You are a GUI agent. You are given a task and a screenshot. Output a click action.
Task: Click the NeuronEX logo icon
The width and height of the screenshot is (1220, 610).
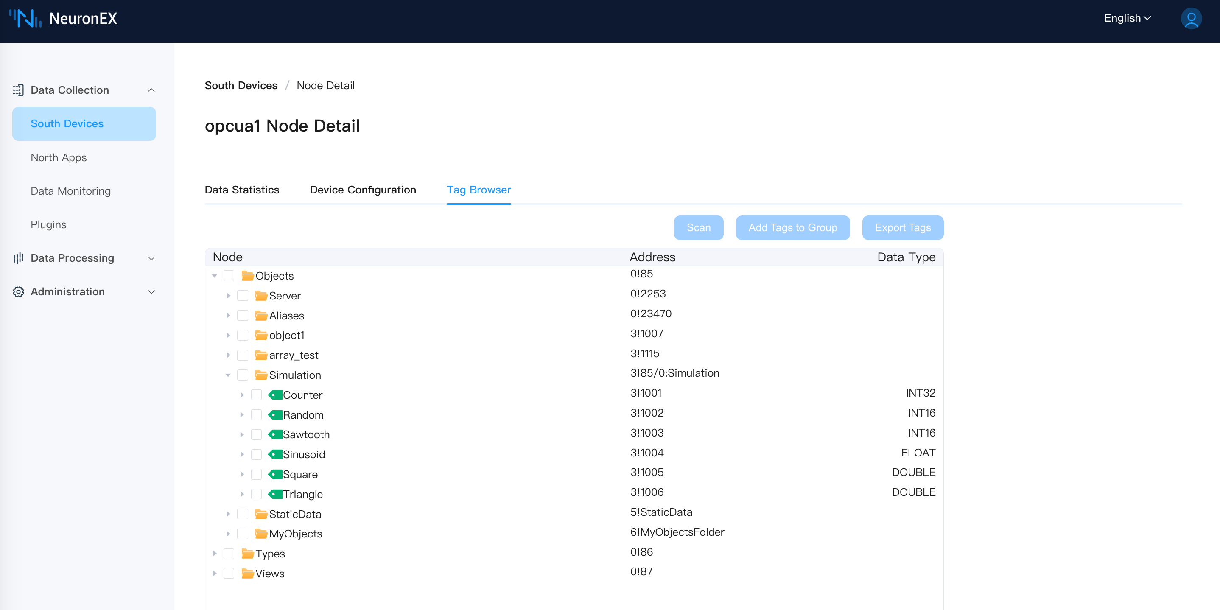(25, 19)
